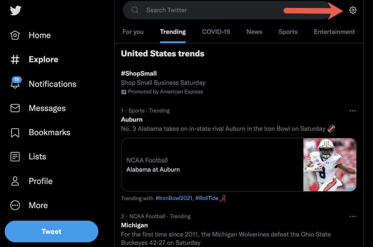Click the Twitter bird logo
This screenshot has height=247, width=373.
[15, 10]
